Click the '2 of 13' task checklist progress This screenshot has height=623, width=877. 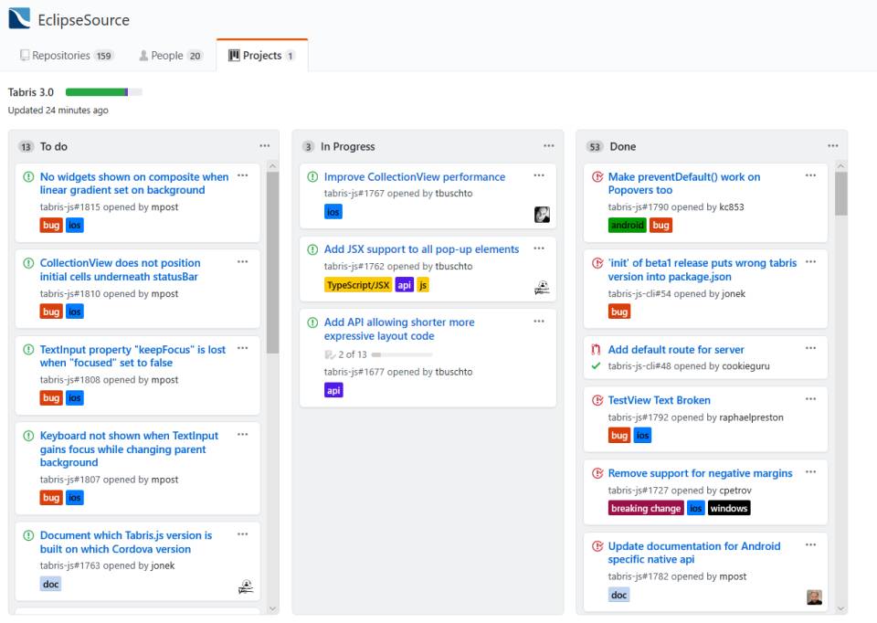(x=378, y=354)
